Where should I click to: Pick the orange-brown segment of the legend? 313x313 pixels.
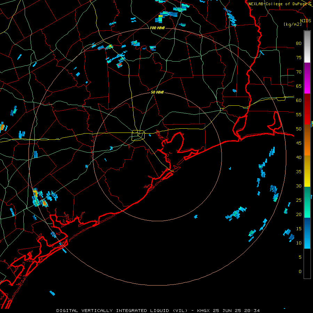point(307,140)
